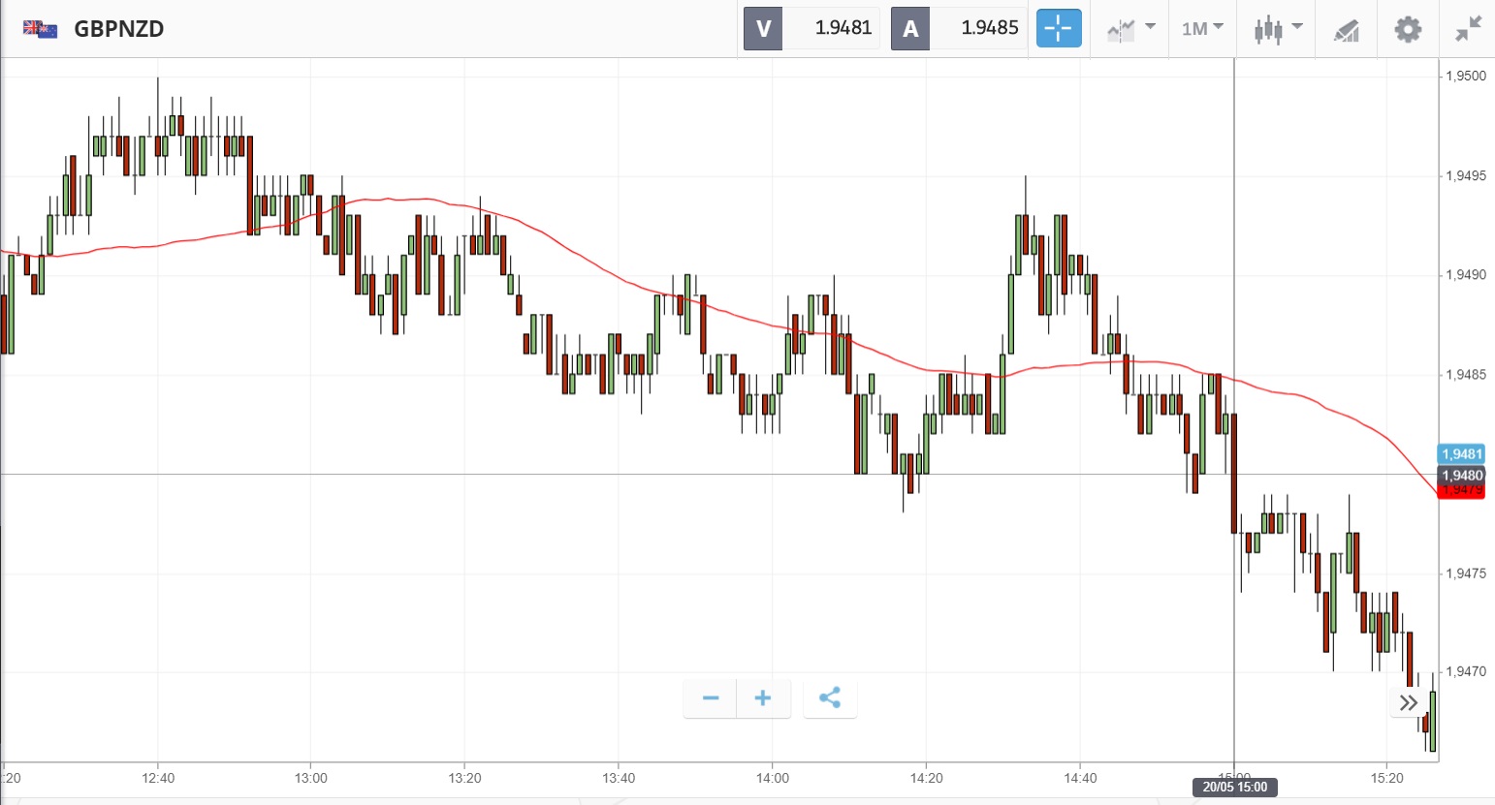The width and height of the screenshot is (1495, 805).
Task: Jump to latest candles arrow
Action: (1408, 702)
